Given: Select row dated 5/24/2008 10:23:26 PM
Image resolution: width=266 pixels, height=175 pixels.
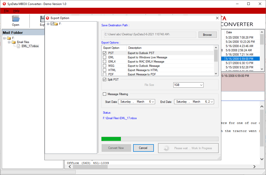Looking at the screenshot, I should point(241,42).
